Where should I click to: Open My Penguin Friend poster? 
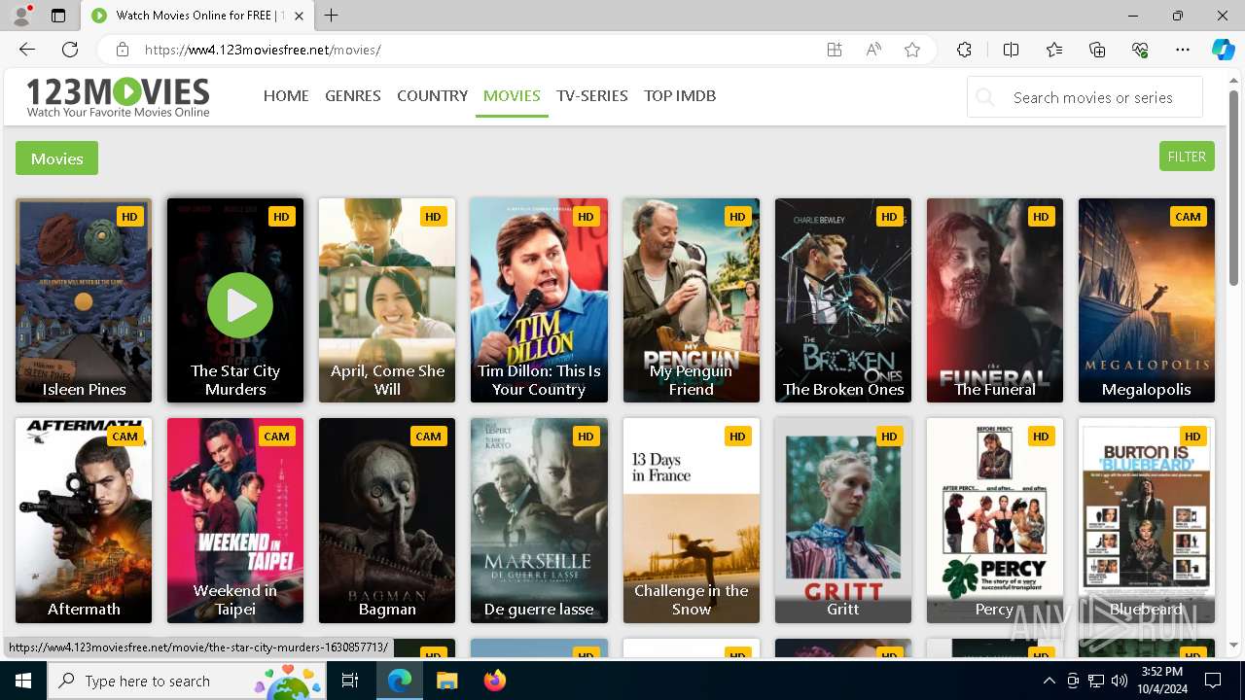point(692,300)
